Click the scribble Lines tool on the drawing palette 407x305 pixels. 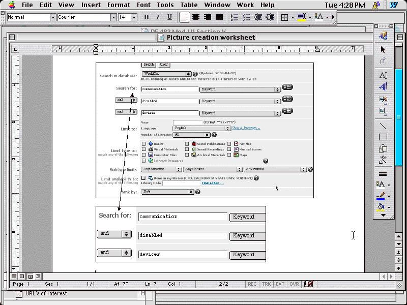click(383, 160)
